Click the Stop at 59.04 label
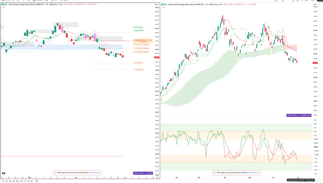The width and height of the screenshot is (323, 183). pyautogui.click(x=138, y=31)
